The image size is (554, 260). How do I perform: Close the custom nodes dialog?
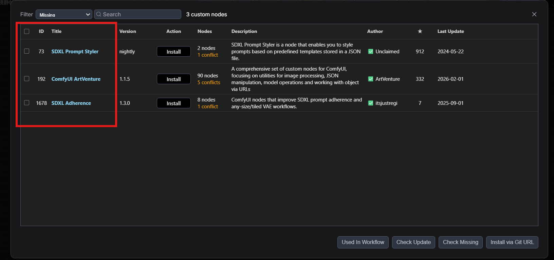pyautogui.click(x=534, y=14)
